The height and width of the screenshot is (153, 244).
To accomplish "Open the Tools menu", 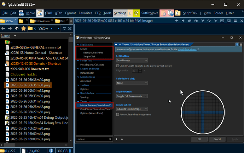I will point(108,13).
